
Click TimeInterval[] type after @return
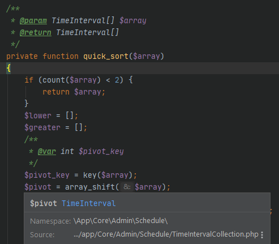coord(87,32)
